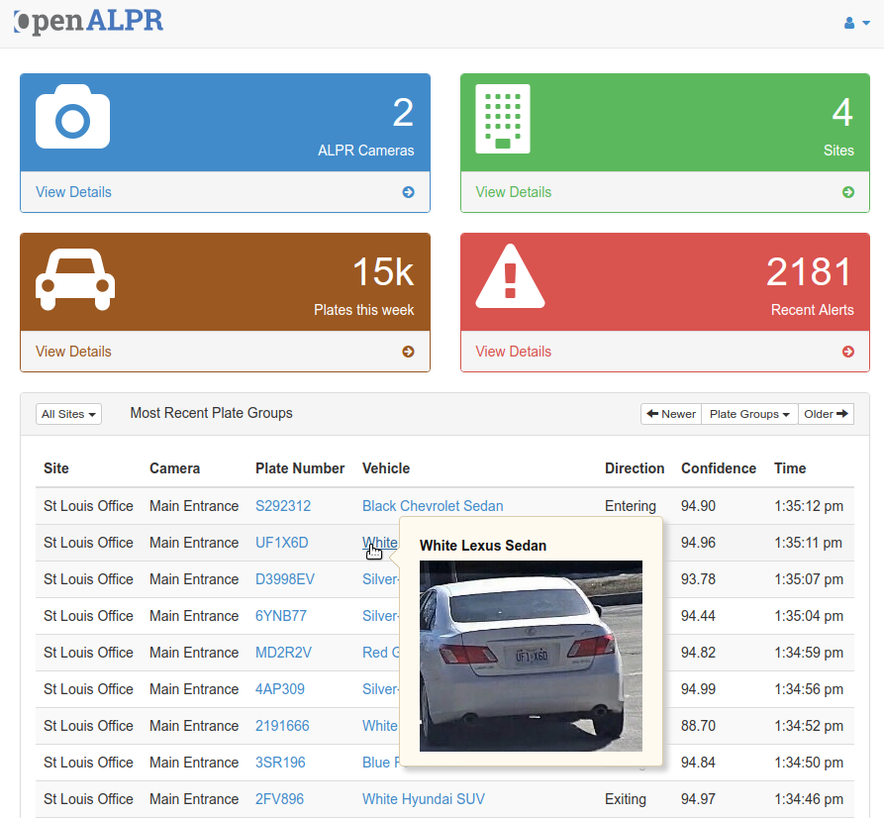Click the arrow circle icon on Sites card
884x818 pixels.
tap(848, 192)
